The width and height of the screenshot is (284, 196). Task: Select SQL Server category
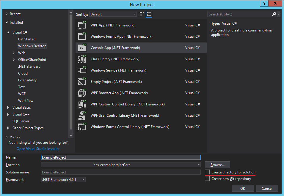coord(21,121)
